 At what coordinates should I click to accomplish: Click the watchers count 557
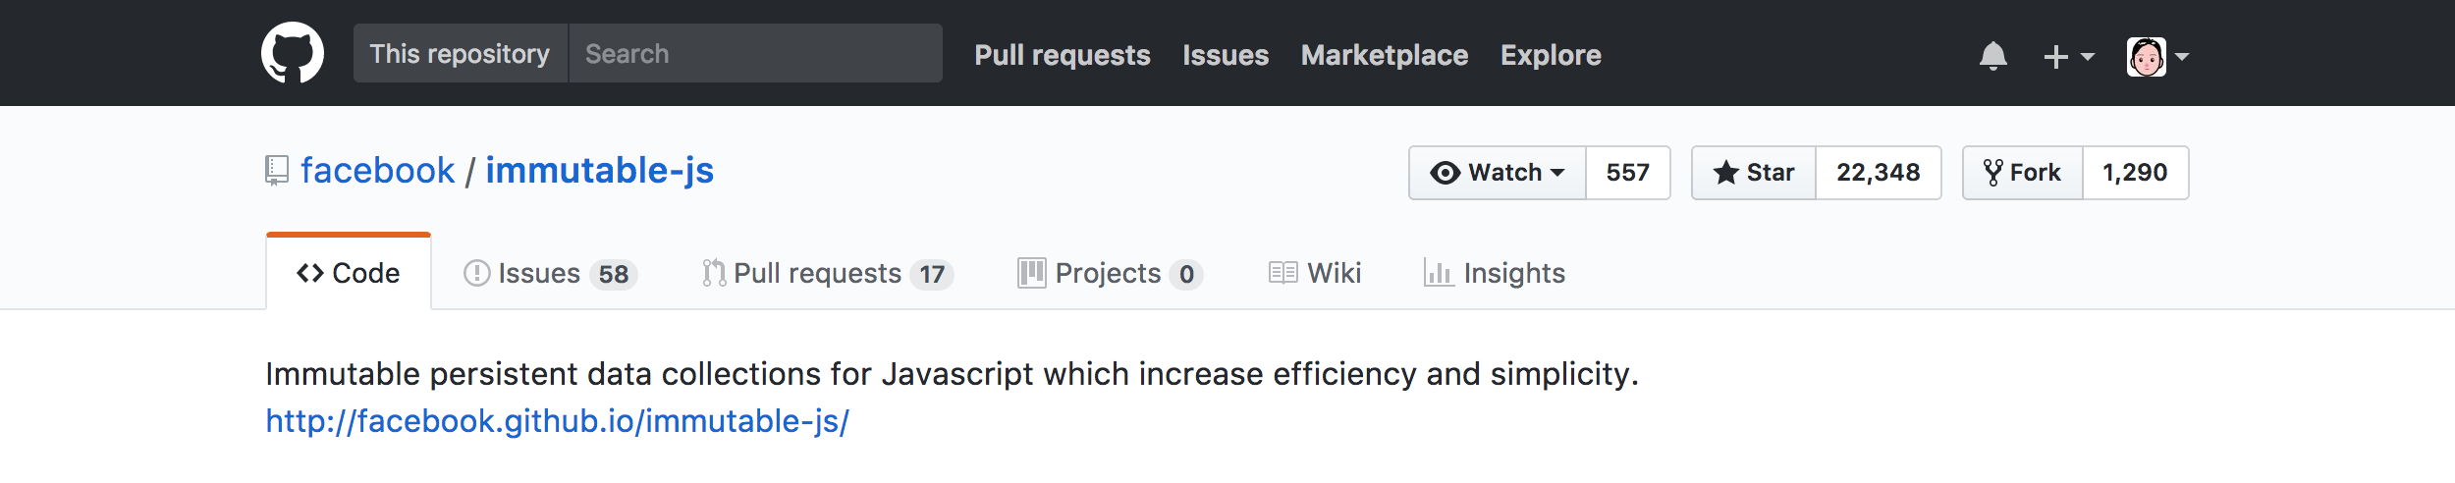point(1627,173)
